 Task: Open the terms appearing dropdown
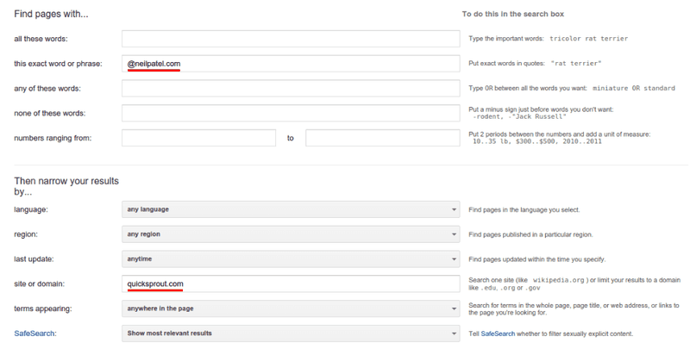291,308
